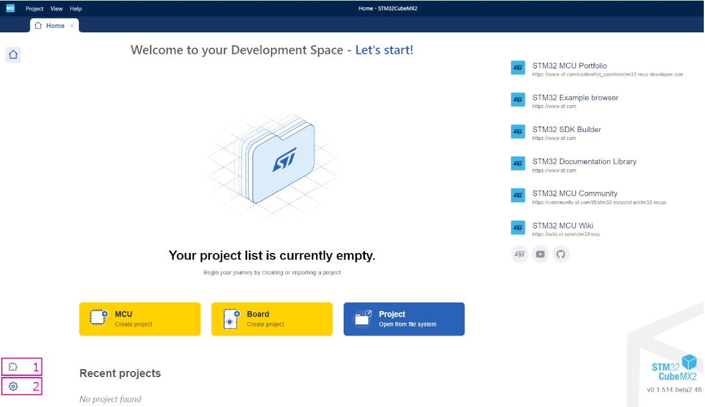The width and height of the screenshot is (705, 407).
Task: Open the settings gear icon
Action: pos(13,386)
